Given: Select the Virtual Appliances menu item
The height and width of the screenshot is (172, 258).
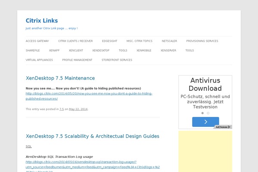Looking at the screenshot, I should [x=39, y=60].
